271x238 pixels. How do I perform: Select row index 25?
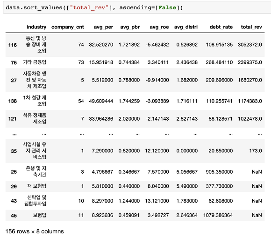(x=14, y=172)
